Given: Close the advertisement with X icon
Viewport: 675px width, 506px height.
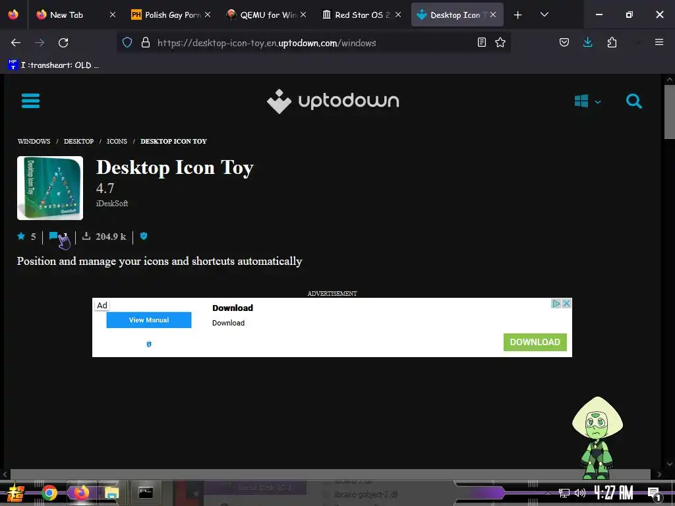Looking at the screenshot, I should coord(566,303).
